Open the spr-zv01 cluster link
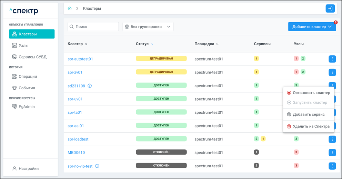Viewport: 342px width, 179px height. coord(75,72)
